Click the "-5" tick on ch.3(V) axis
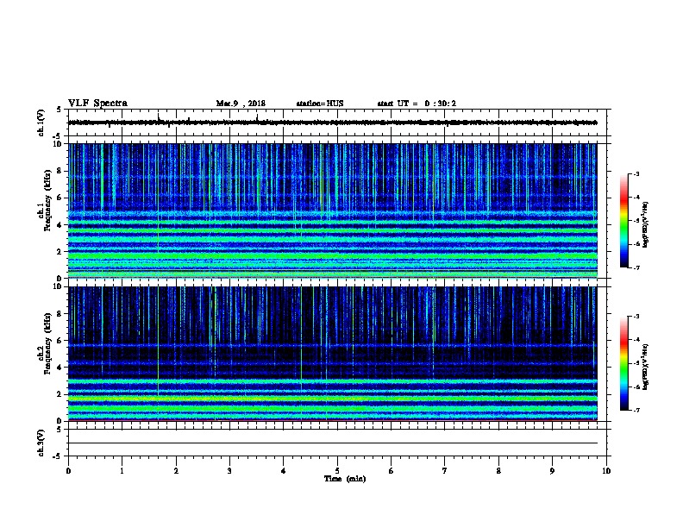This screenshot has width=683, height=528. pyautogui.click(x=58, y=456)
